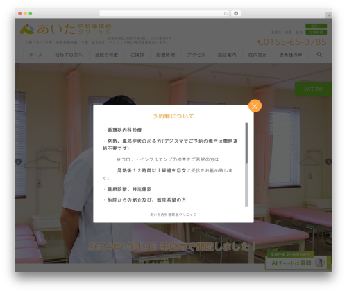Click the clinic leaf logo icon

(x=27, y=29)
